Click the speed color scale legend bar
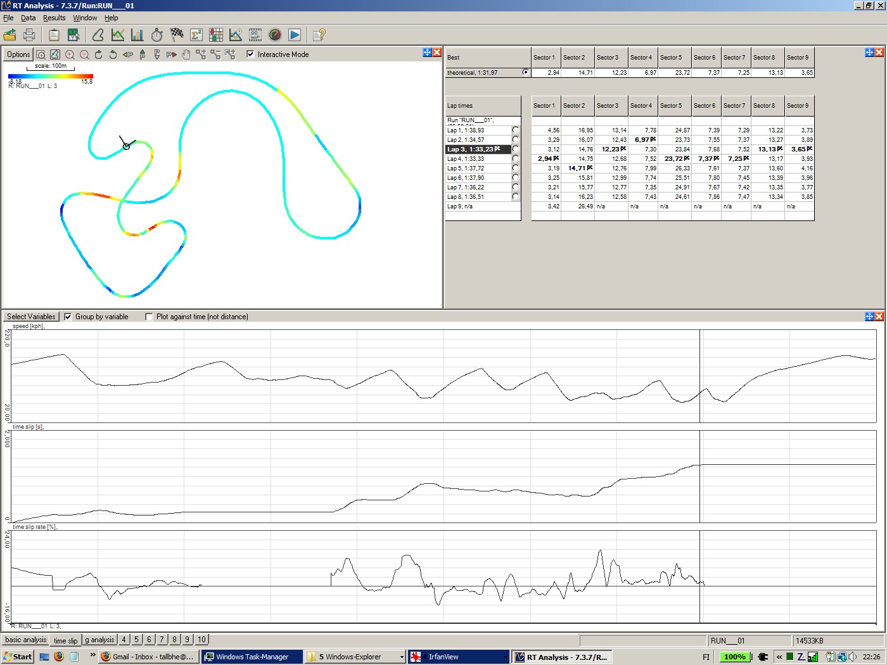The width and height of the screenshot is (887, 665). tap(51, 77)
